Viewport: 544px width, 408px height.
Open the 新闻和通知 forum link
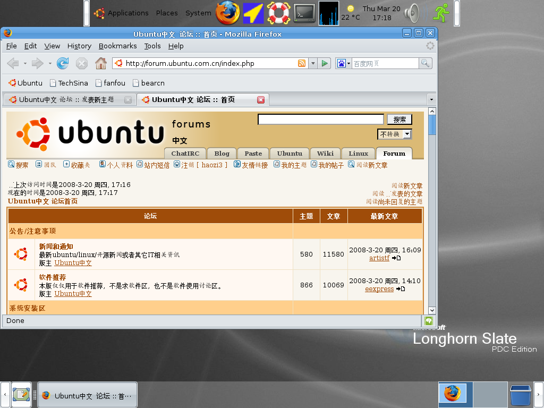[x=56, y=246]
